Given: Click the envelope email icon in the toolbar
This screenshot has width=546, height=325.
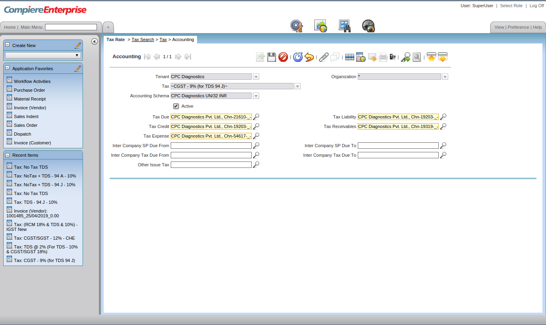Looking at the screenshot, I should coord(372,57).
